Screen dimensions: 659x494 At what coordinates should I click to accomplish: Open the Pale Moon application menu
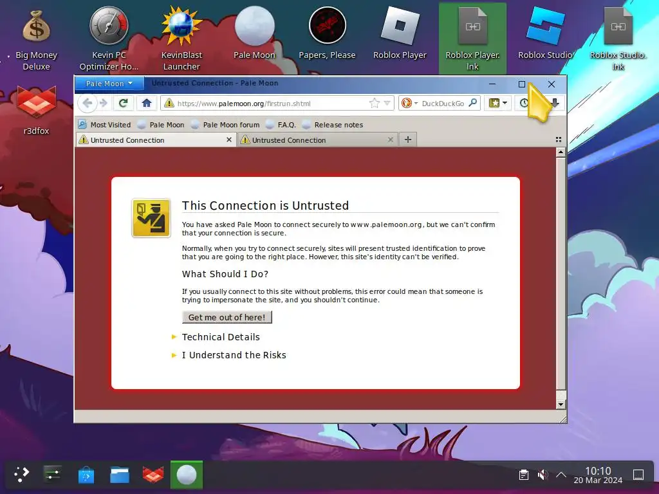[x=109, y=84]
